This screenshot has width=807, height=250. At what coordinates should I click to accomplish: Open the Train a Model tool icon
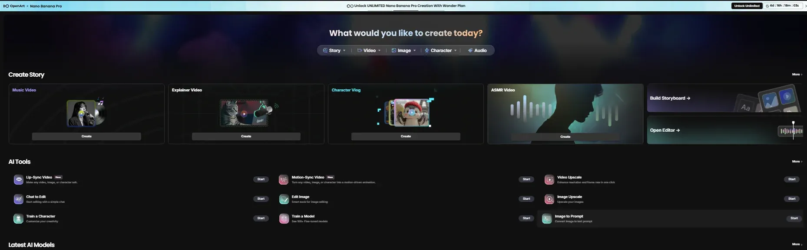pos(284,218)
